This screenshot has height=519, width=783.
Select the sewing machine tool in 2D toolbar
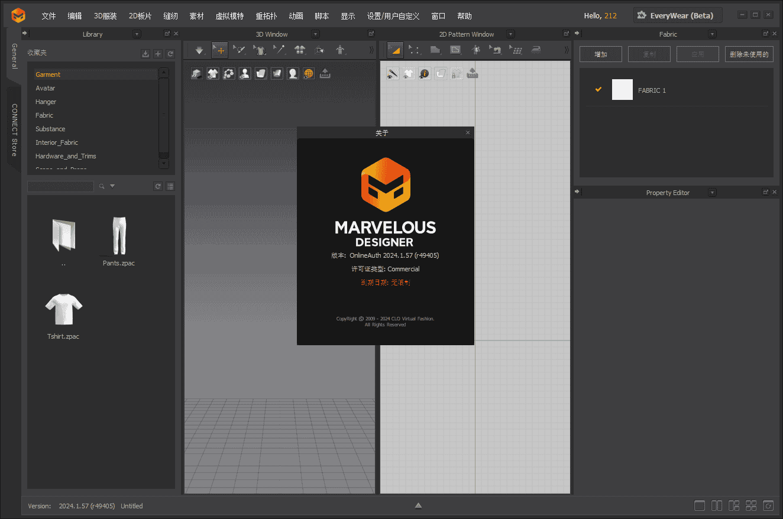tap(496, 50)
